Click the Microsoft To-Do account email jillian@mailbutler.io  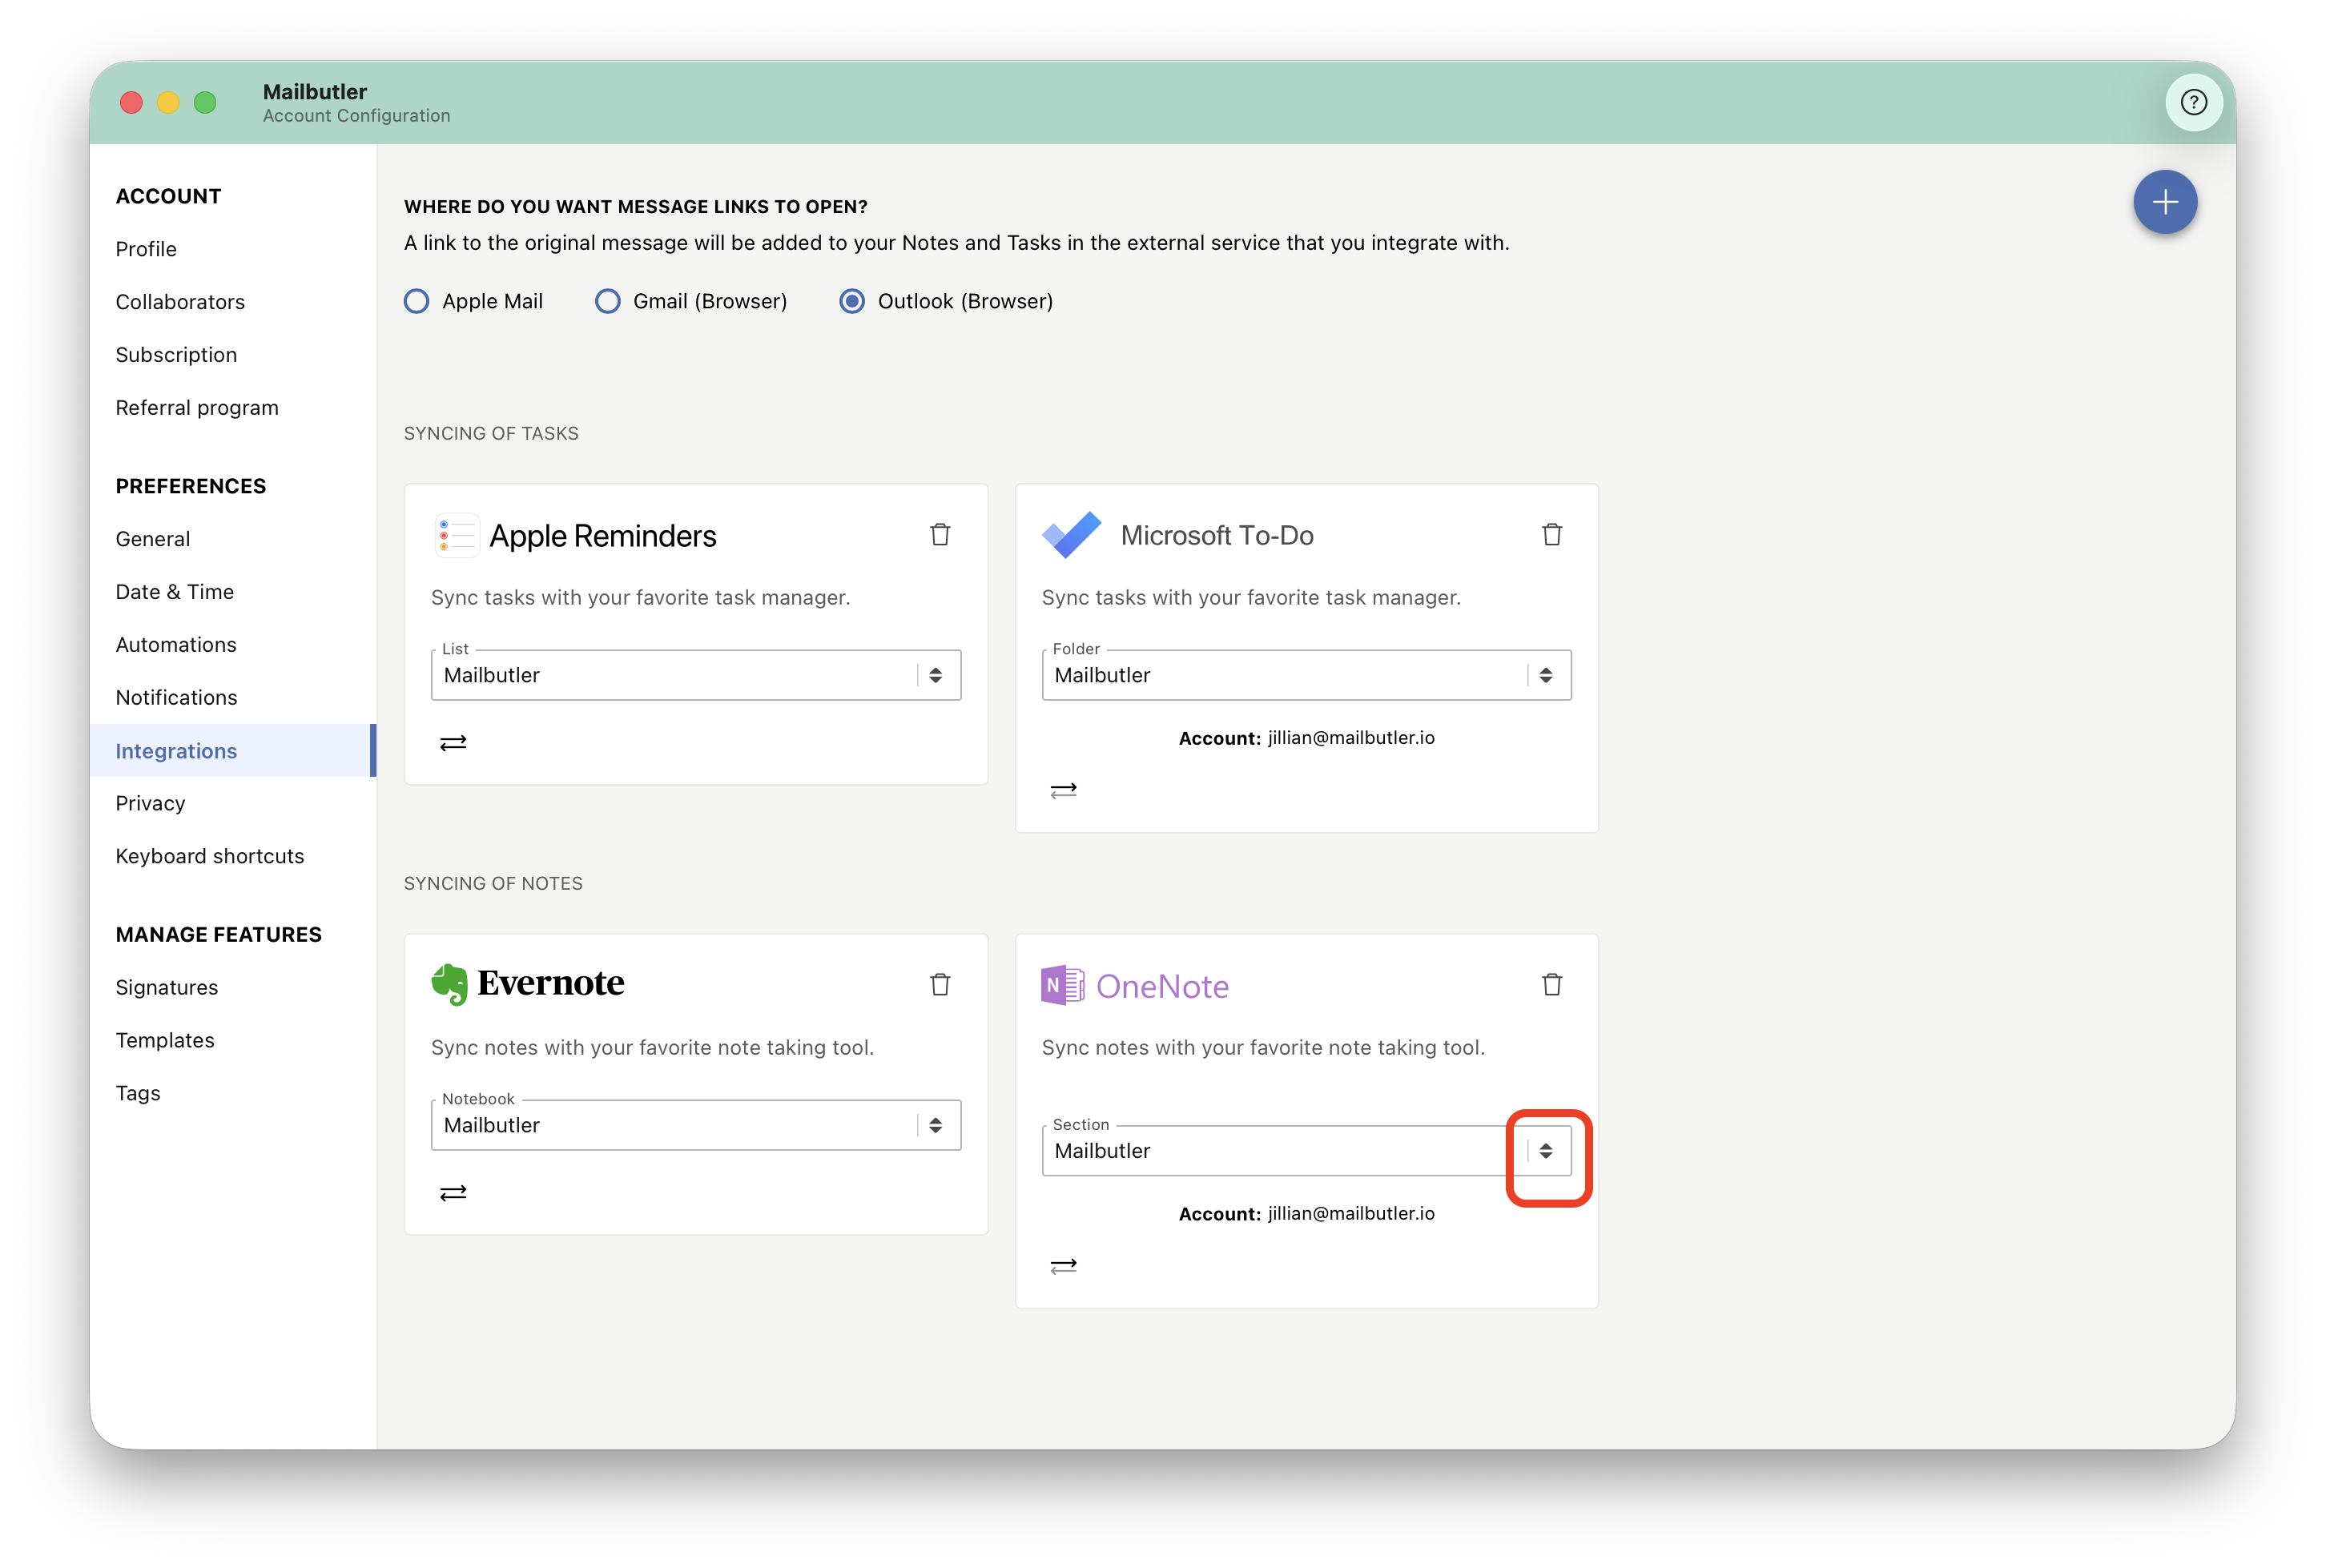pos(1351,738)
